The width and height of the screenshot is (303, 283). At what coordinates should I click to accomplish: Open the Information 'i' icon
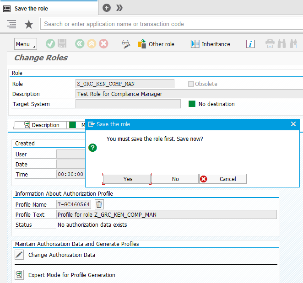point(250,44)
